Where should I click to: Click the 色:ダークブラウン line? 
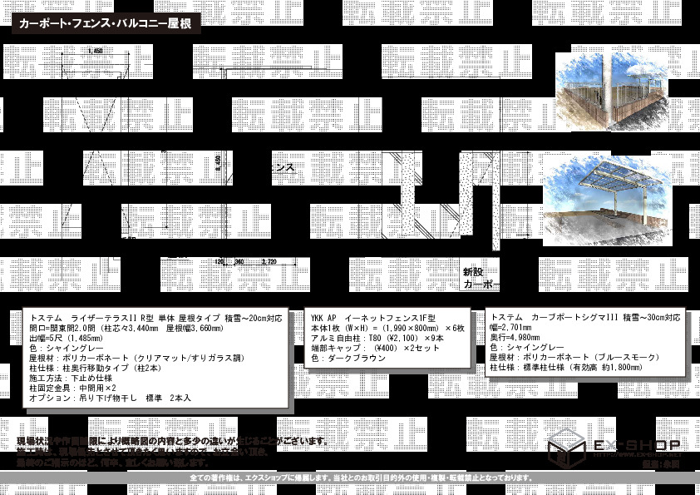tap(348, 358)
